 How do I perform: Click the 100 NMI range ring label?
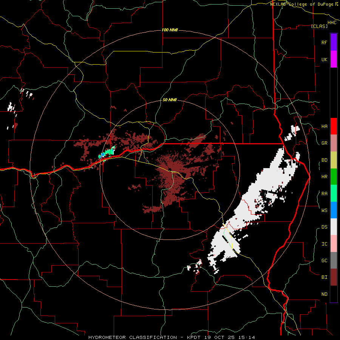pyautogui.click(x=170, y=30)
